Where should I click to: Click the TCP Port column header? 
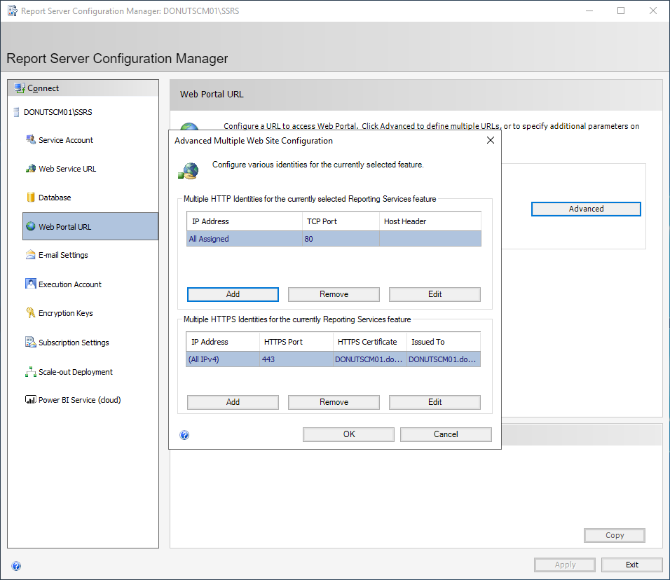point(341,221)
